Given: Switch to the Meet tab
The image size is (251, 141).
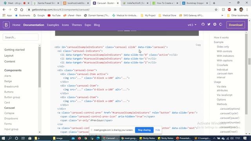Looking at the screenshot, I should point(15,3).
